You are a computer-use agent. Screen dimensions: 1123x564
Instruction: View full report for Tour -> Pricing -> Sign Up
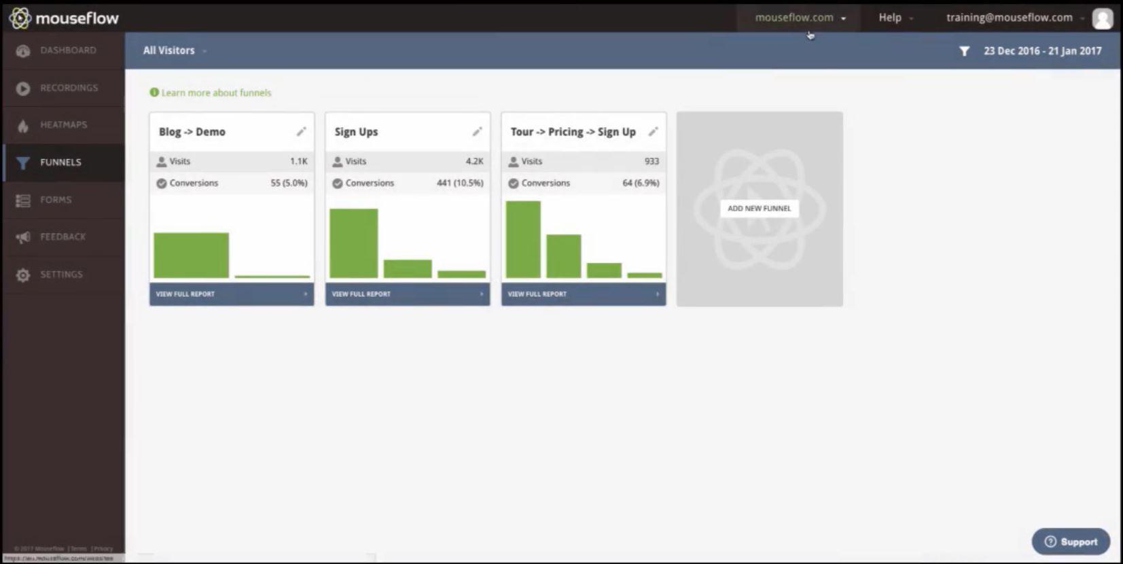point(584,294)
